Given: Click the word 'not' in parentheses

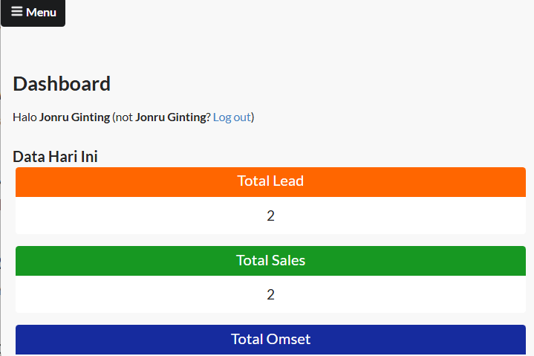Looking at the screenshot, I should point(124,117).
